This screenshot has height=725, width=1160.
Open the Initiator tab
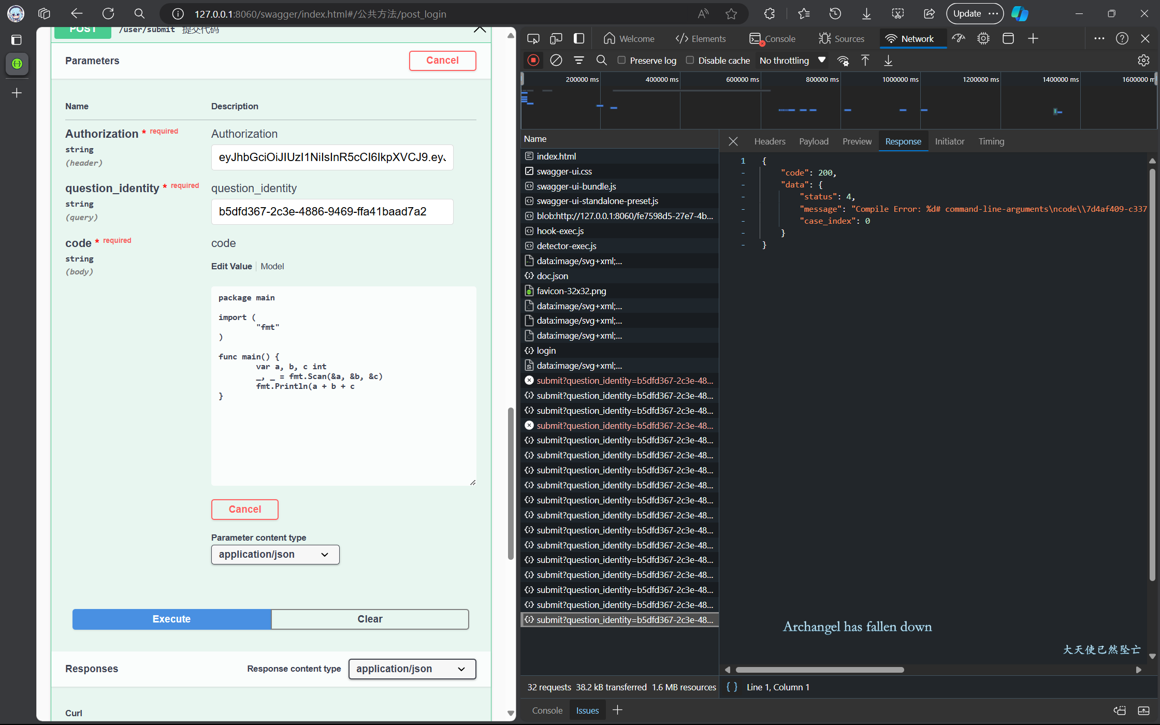[x=950, y=141]
